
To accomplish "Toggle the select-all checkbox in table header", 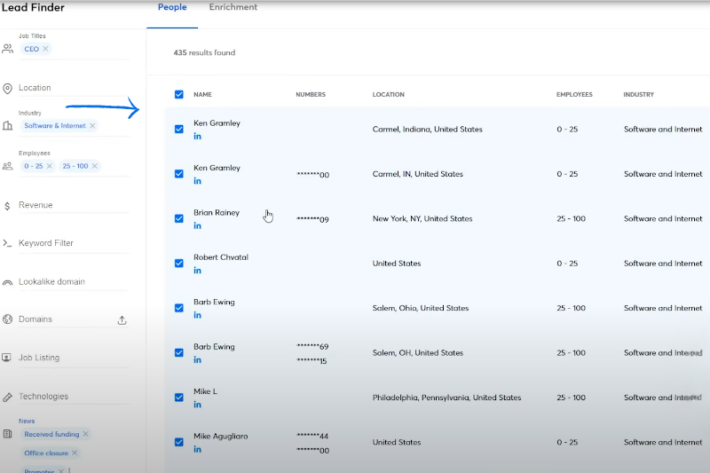I will point(179,94).
